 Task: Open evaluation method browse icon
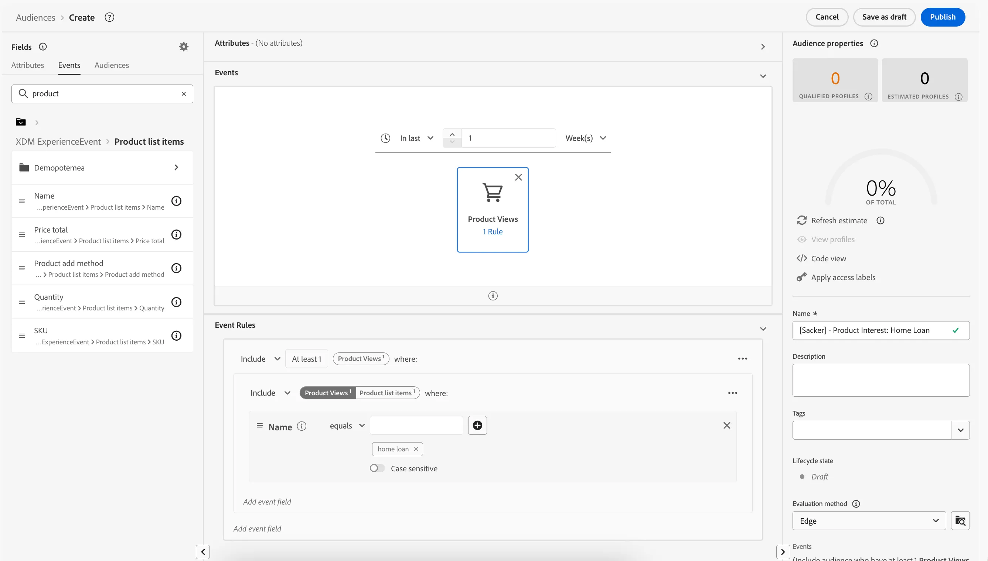[x=960, y=521]
